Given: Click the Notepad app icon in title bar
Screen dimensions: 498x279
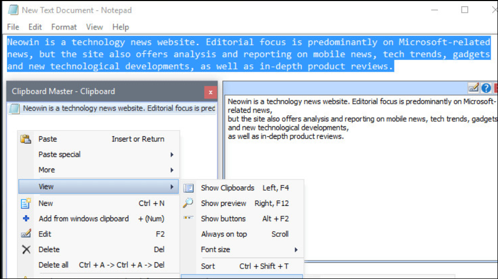Looking at the screenshot, I should [13, 10].
